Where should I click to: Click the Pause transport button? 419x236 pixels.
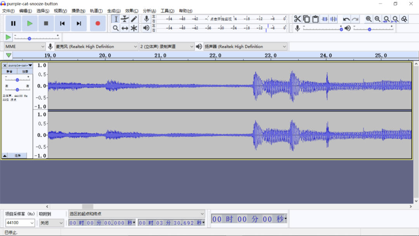13,24
